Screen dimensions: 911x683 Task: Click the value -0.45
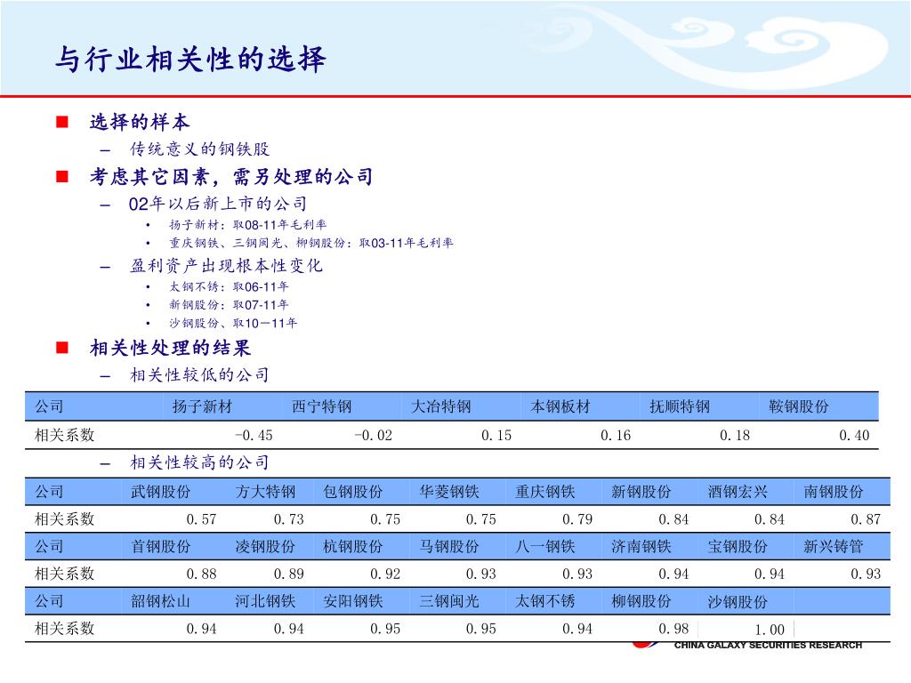(254, 435)
